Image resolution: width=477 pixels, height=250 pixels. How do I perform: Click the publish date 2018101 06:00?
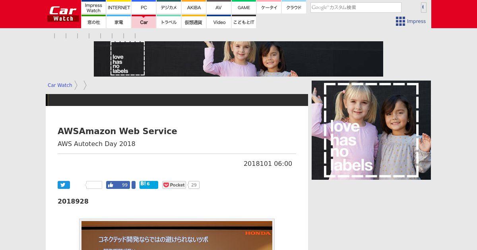[x=268, y=163]
